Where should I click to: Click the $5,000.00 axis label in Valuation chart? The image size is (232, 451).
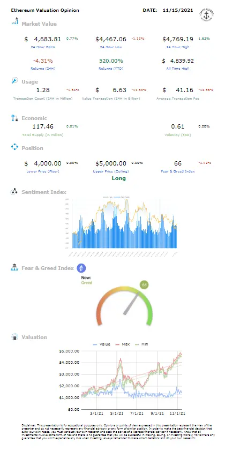pos(69,351)
